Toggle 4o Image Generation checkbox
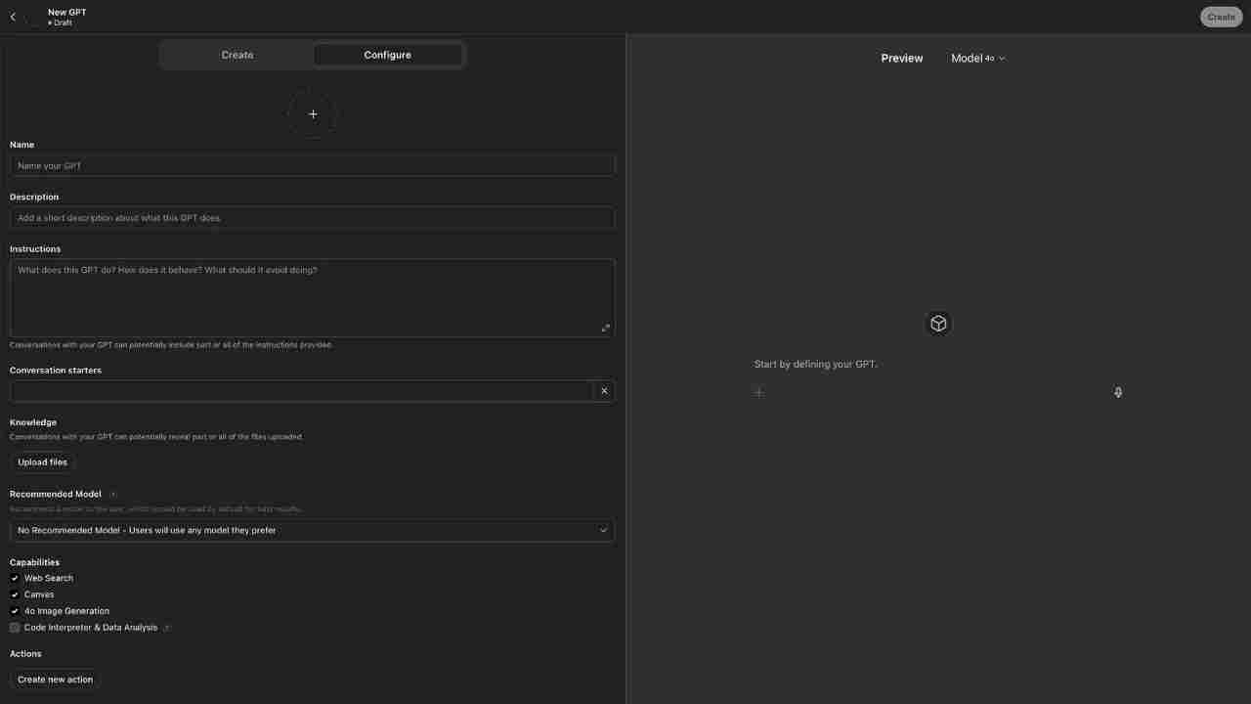The width and height of the screenshot is (1251, 704). 15,611
